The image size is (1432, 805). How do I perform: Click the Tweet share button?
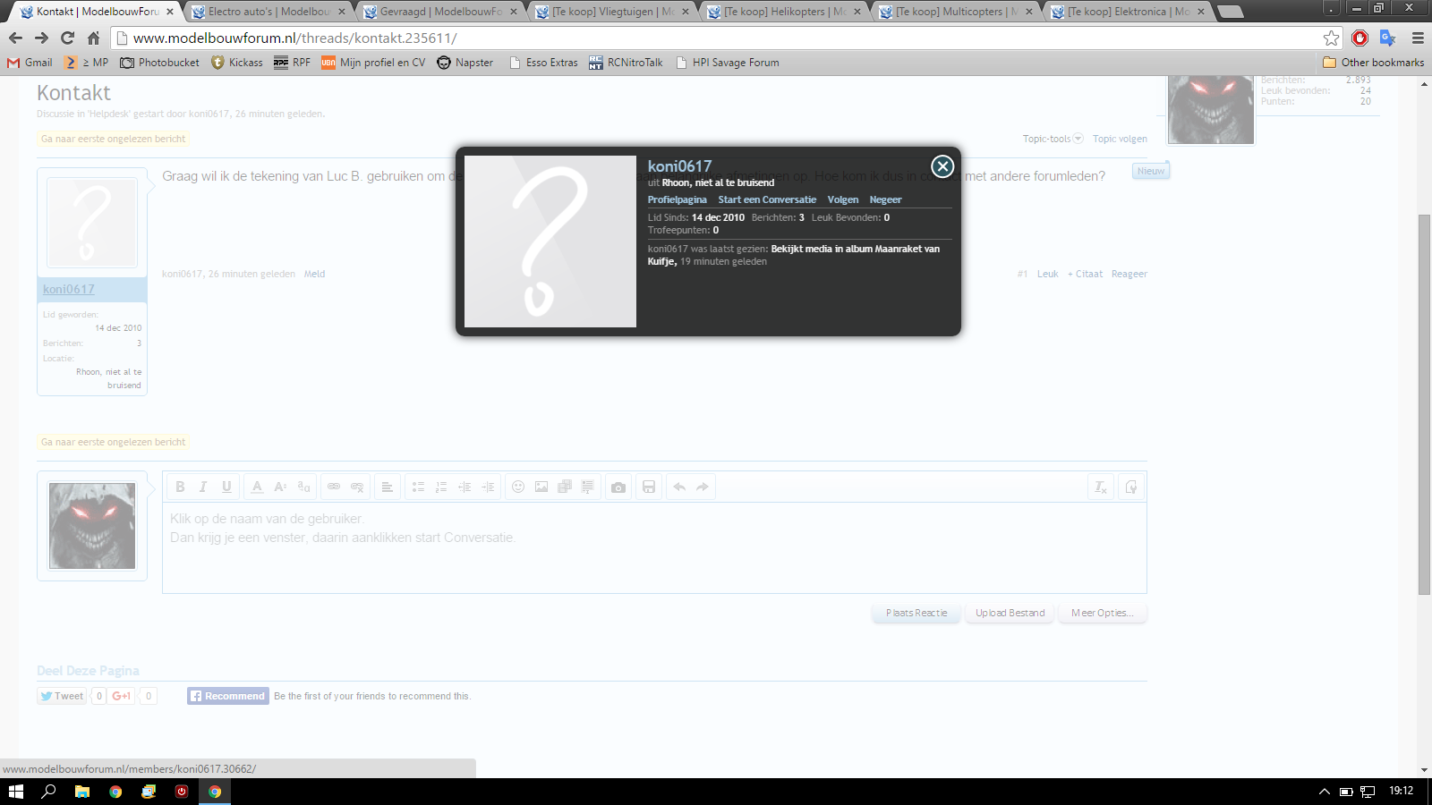[62, 696]
